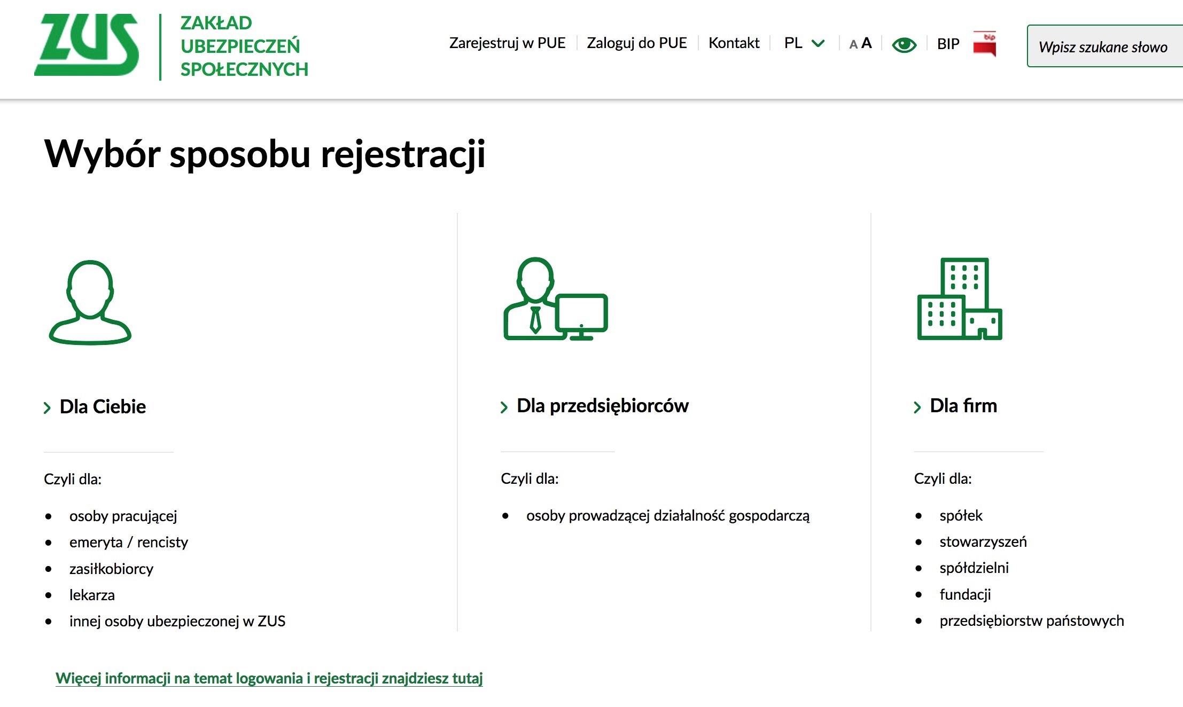
Task: Click the text 'zasiłkobiorcy'
Action: pos(111,569)
